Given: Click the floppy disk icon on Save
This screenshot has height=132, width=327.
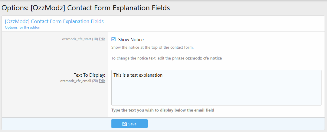Looking at the screenshot, I should point(124,124).
